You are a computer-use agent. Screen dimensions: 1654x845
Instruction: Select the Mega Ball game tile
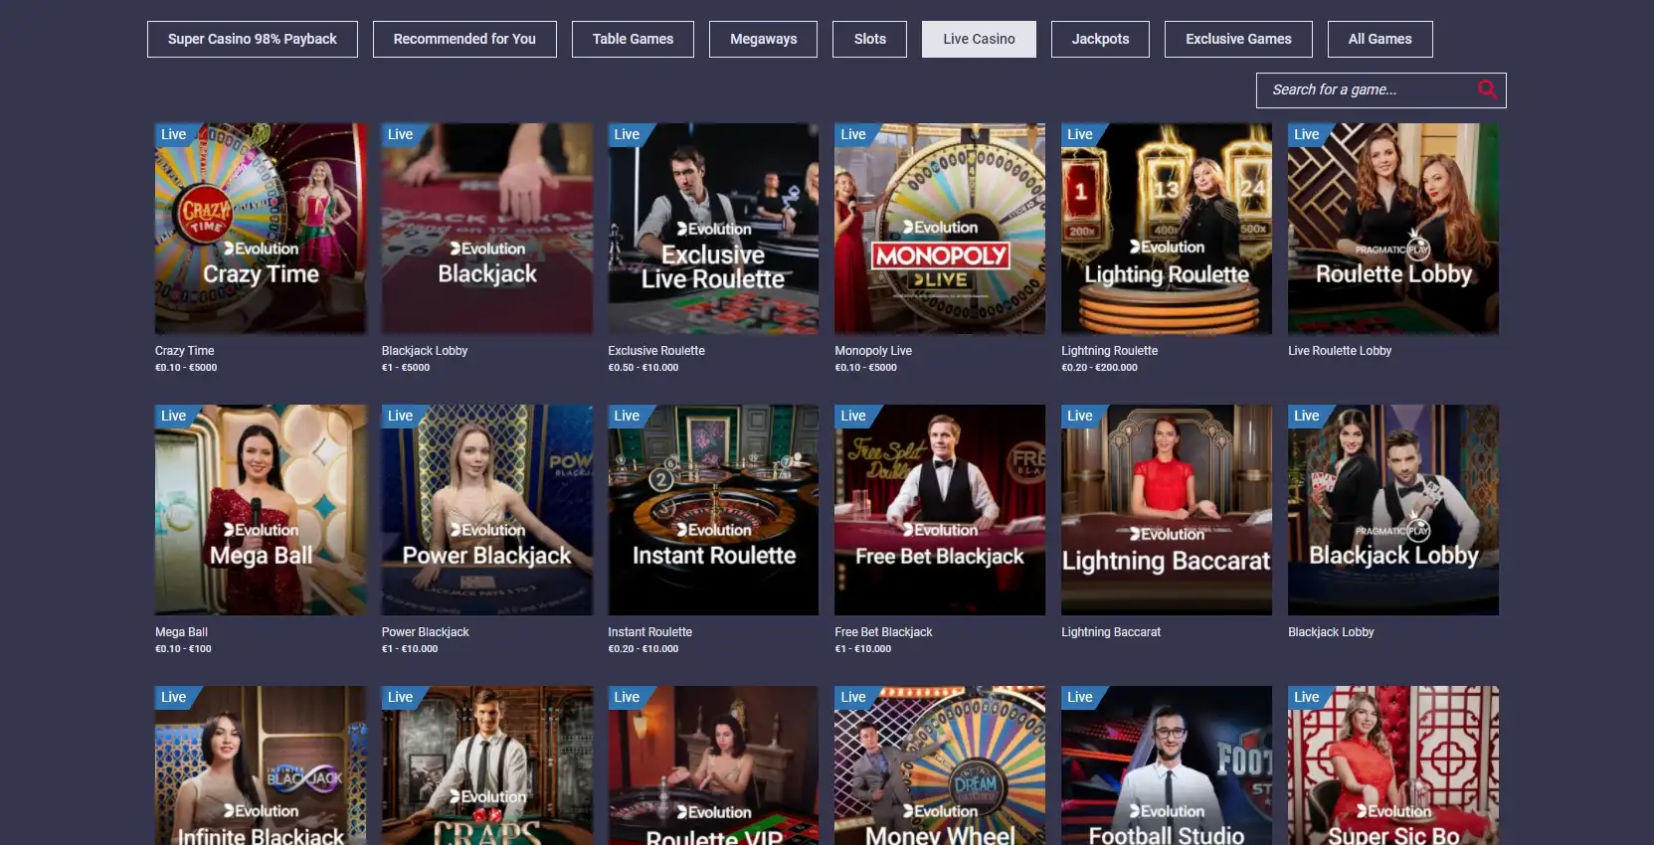[261, 510]
